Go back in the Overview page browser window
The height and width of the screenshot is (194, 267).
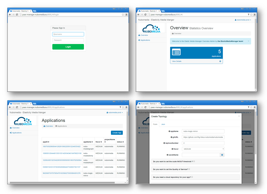click(138, 15)
